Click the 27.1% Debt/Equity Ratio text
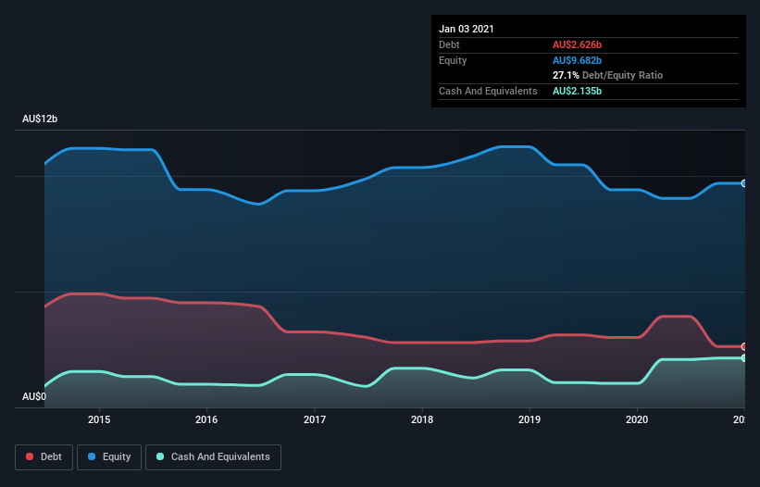 (607, 75)
